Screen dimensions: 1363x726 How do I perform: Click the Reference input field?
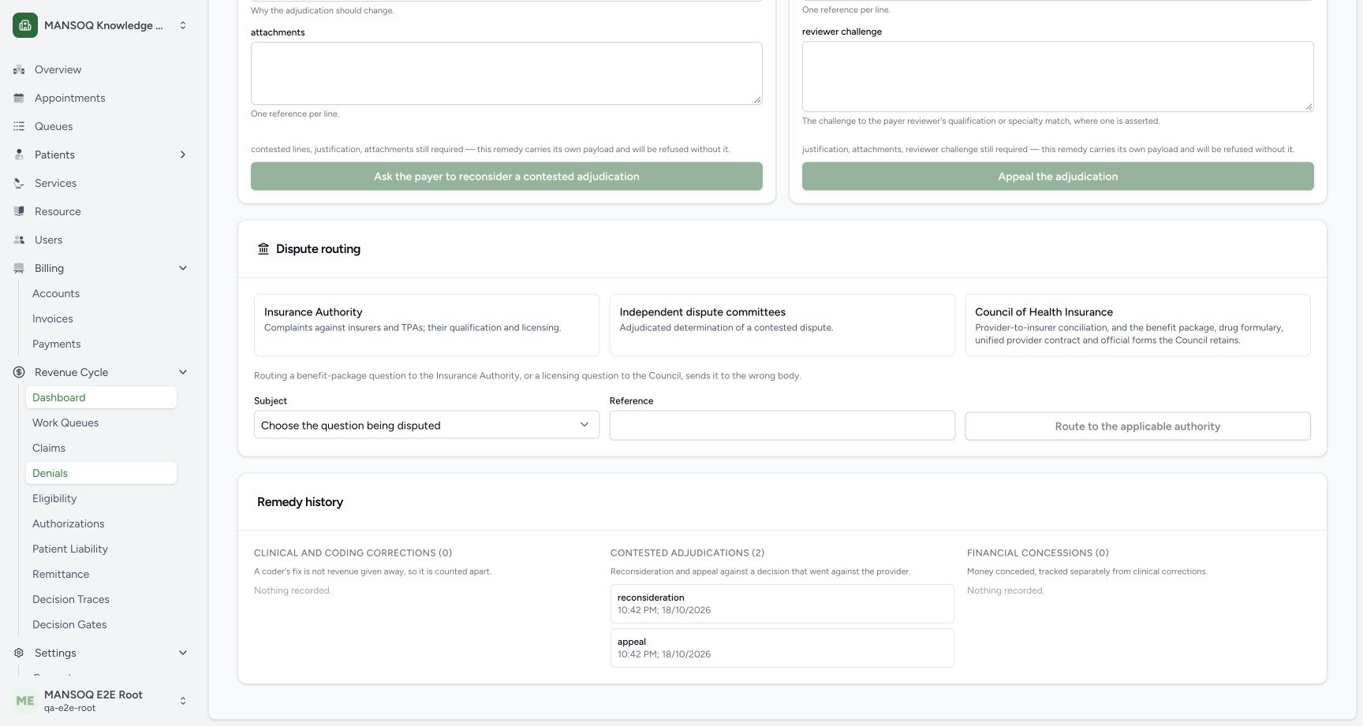(x=782, y=426)
